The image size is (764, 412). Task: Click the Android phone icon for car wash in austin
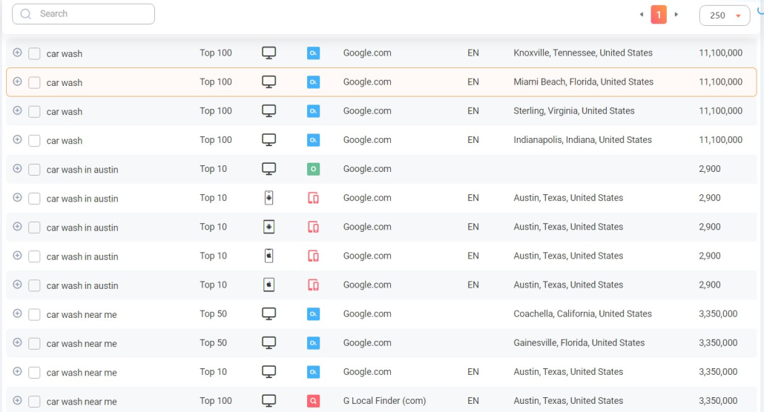pyautogui.click(x=269, y=198)
